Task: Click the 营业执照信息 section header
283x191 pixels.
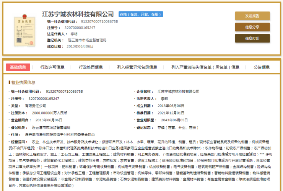Action: click(x=23, y=82)
